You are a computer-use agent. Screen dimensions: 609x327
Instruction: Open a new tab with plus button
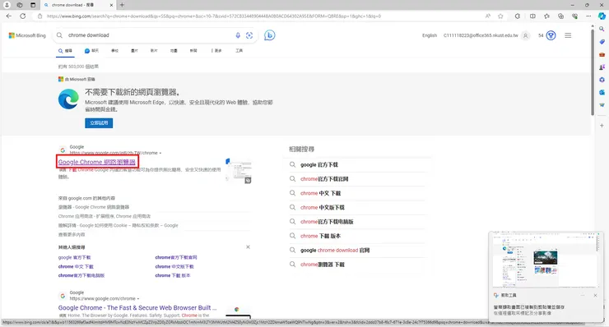click(122, 5)
